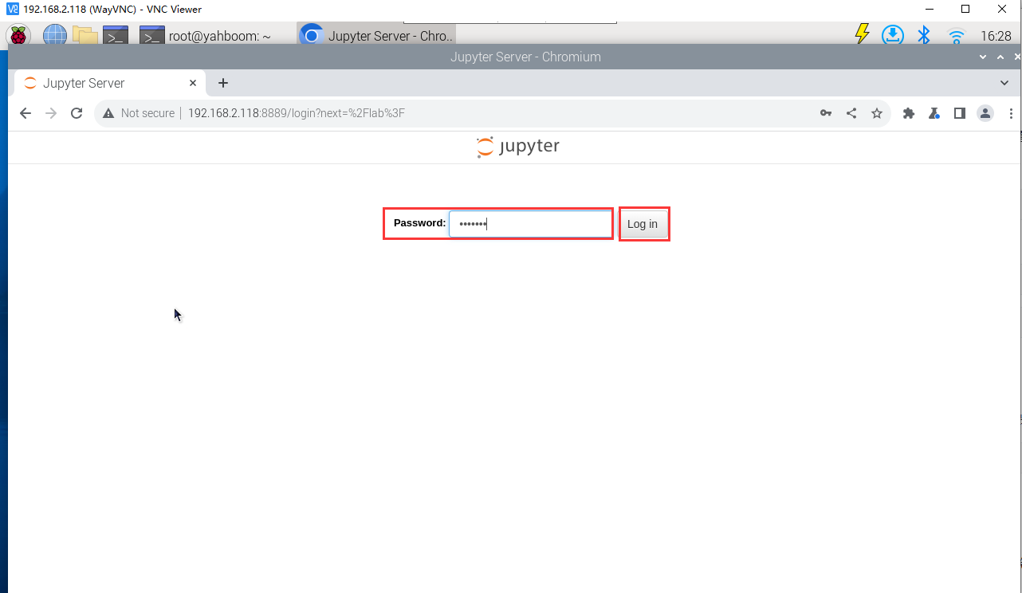Click the Not secure site warning
The width and height of the screenshot is (1022, 593).
click(139, 113)
